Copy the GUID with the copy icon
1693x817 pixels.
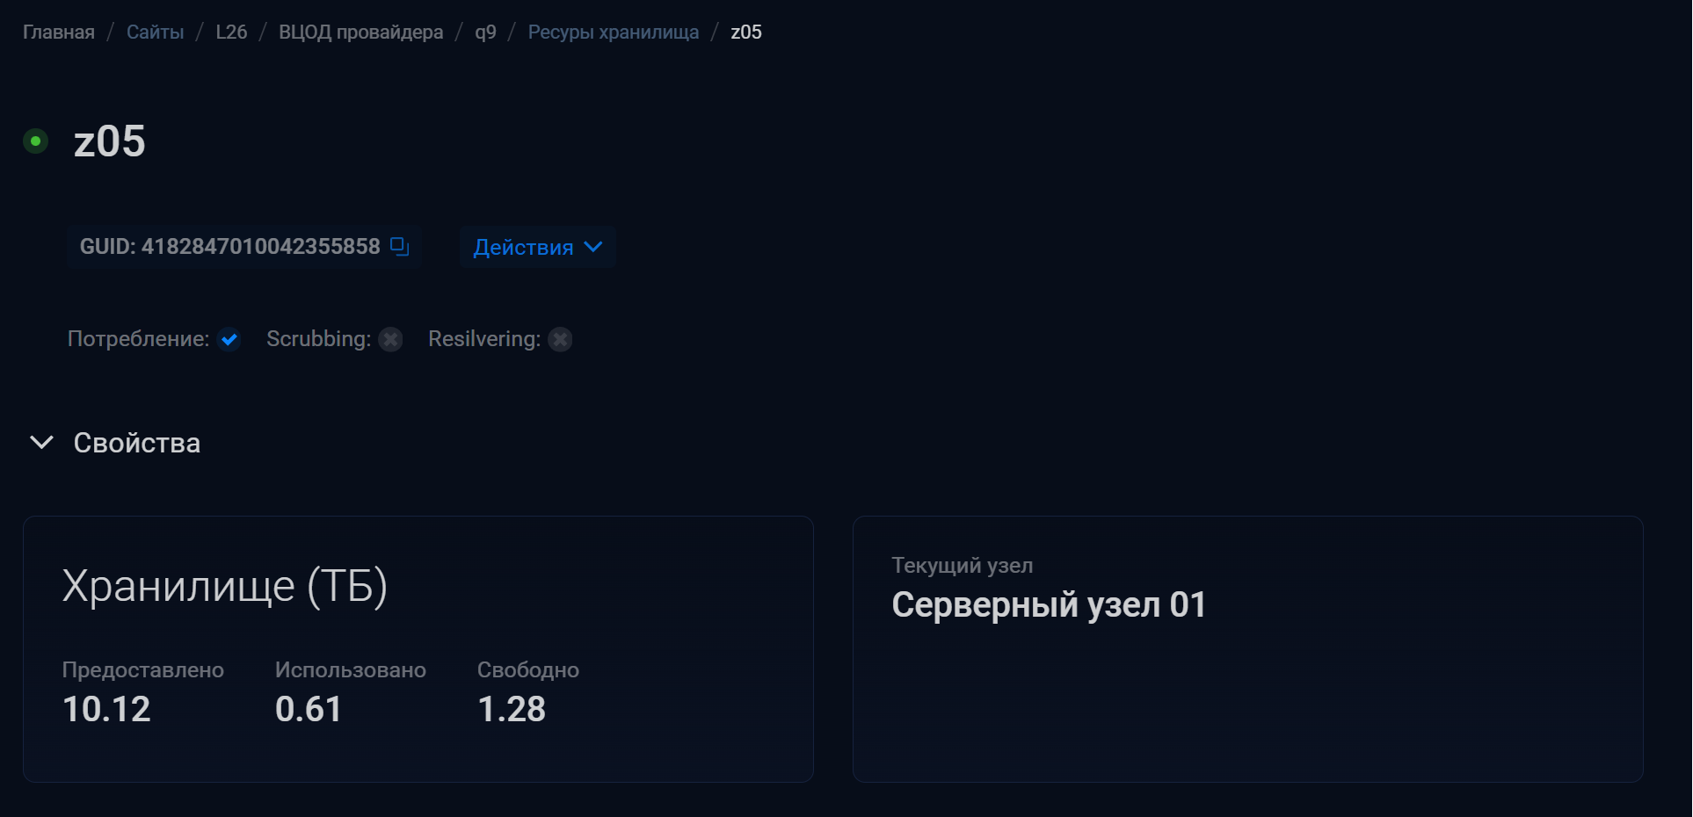tap(400, 247)
